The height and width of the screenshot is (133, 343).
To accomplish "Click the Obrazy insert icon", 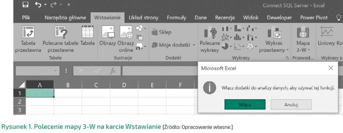I will click(x=108, y=32).
